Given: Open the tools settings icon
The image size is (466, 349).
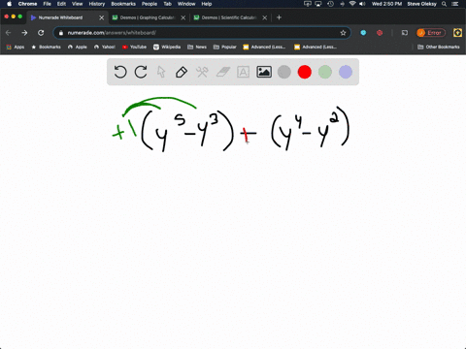Looking at the screenshot, I should click(x=202, y=72).
